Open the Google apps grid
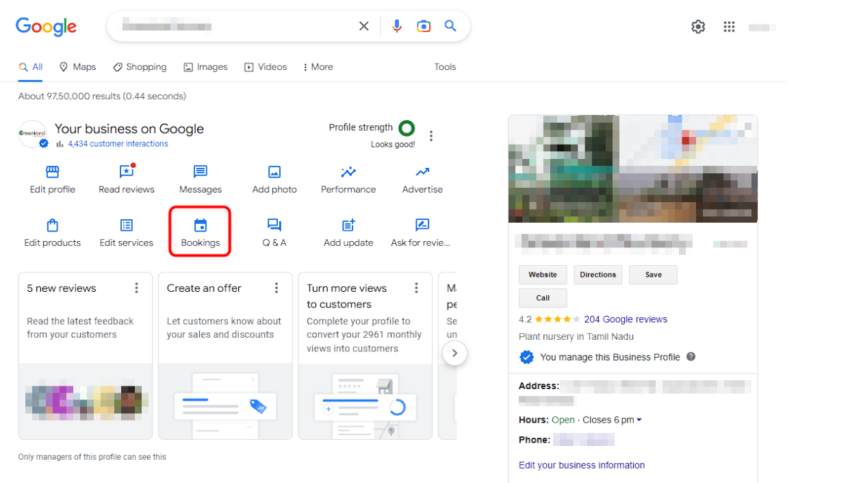 click(729, 27)
